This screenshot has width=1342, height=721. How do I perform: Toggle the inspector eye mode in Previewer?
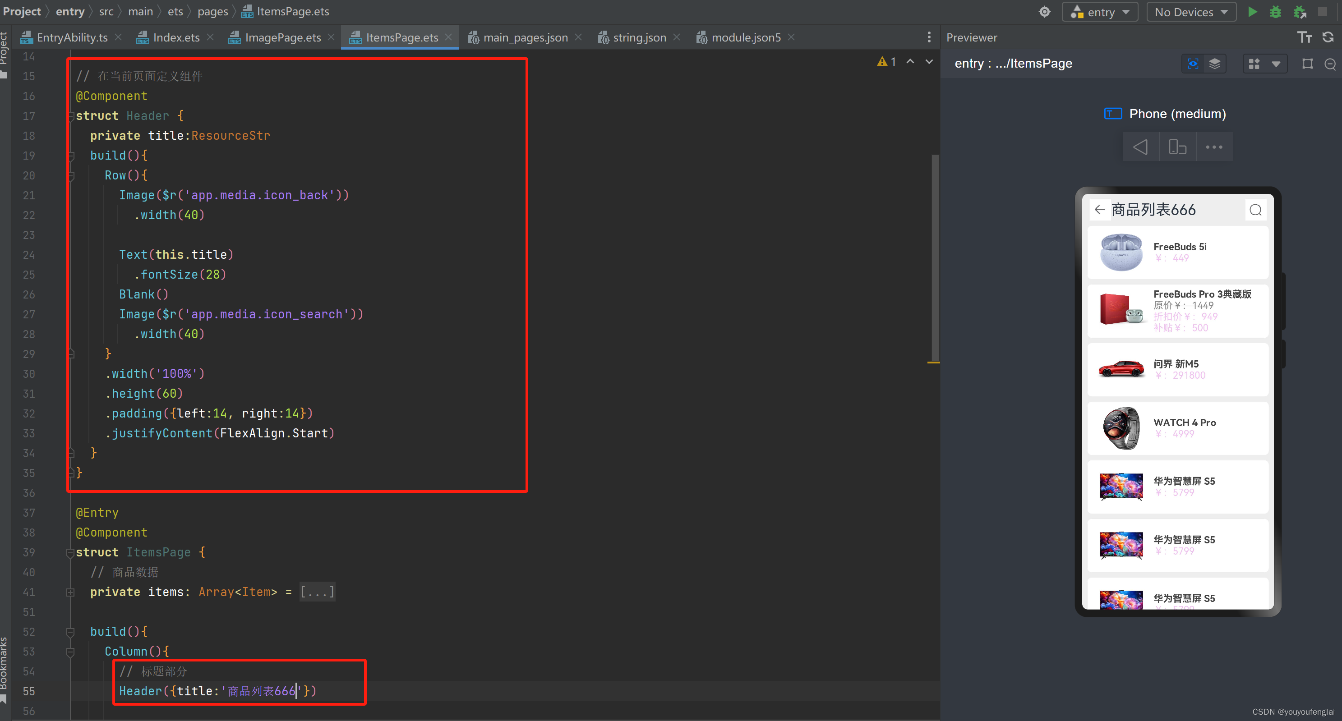pyautogui.click(x=1193, y=64)
